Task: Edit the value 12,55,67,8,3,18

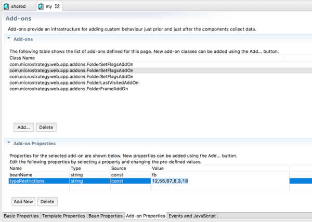Action: [x=170, y=181]
